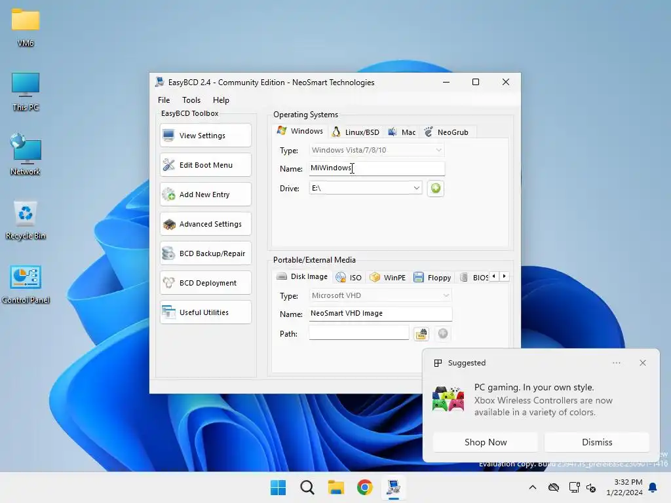The height and width of the screenshot is (503, 671).
Task: Select the BIOS media tab
Action: click(474, 278)
